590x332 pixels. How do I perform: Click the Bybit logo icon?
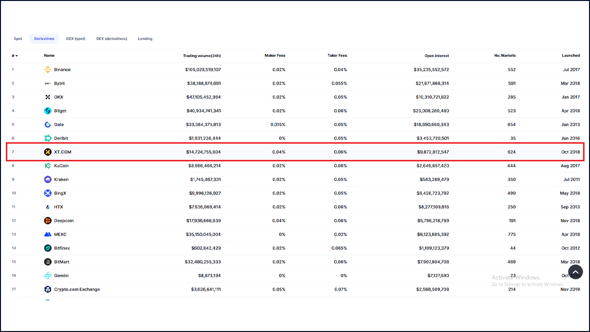click(x=48, y=84)
